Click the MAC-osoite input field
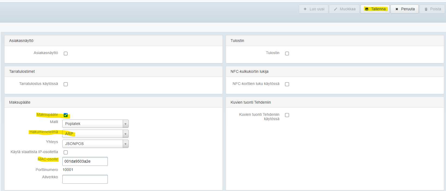 pyautogui.click(x=85, y=161)
